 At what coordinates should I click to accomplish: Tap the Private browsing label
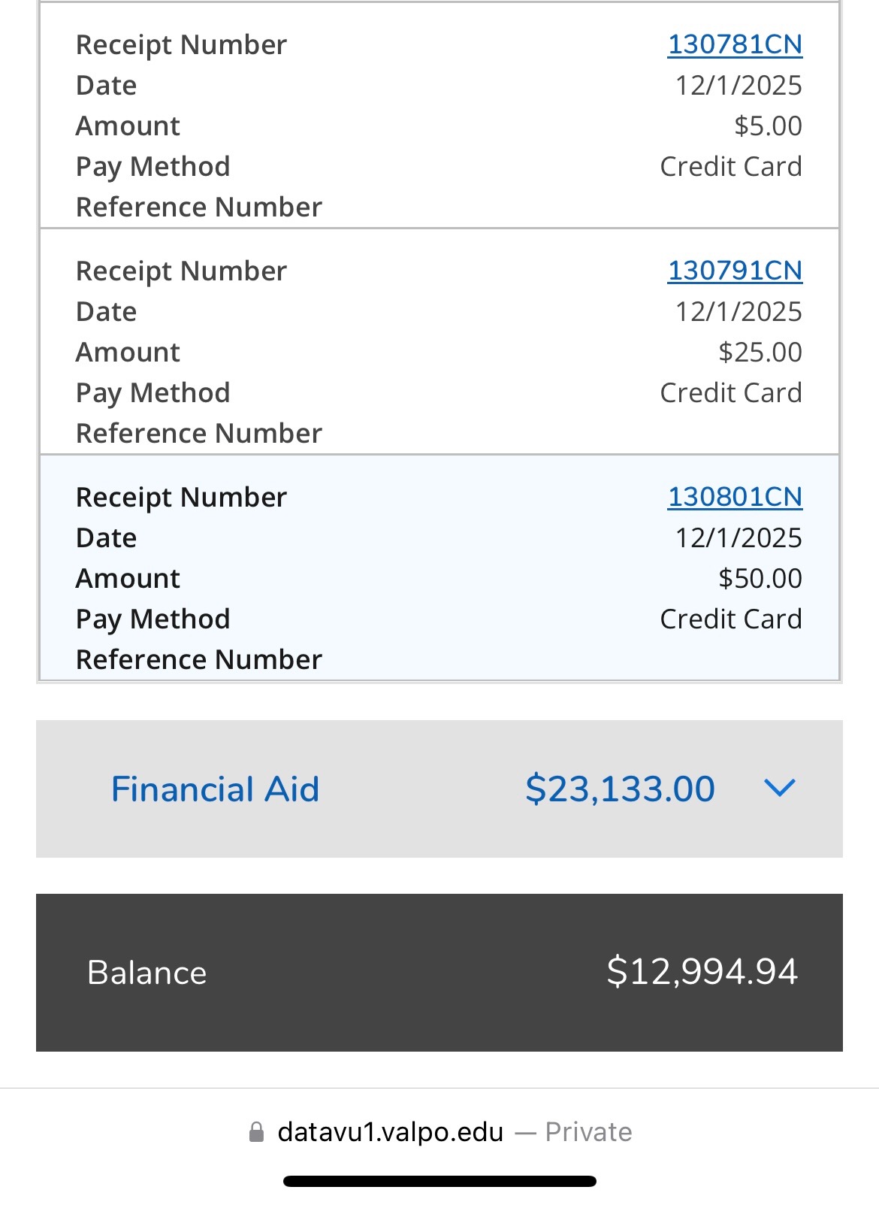(x=588, y=1132)
